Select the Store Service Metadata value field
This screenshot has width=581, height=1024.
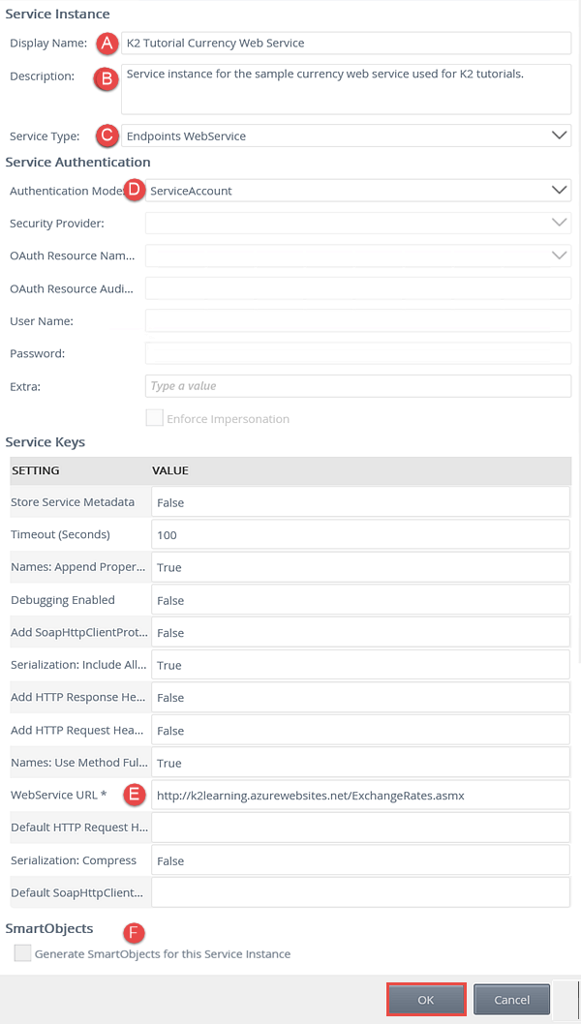(360, 502)
